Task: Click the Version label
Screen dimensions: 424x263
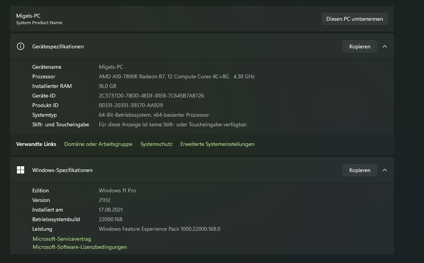Action: coord(41,200)
